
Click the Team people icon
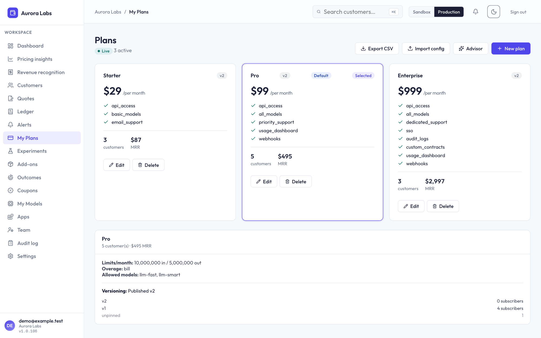[11, 230]
